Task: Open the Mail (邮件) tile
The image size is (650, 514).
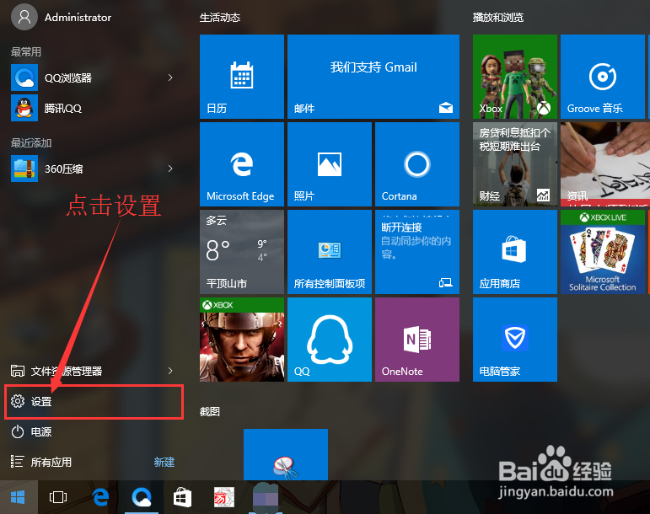Action: 373,77
